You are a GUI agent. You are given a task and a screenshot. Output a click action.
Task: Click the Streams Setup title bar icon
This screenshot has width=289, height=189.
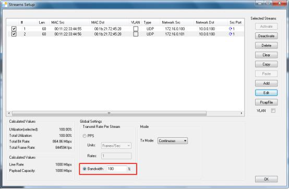point(5,4)
